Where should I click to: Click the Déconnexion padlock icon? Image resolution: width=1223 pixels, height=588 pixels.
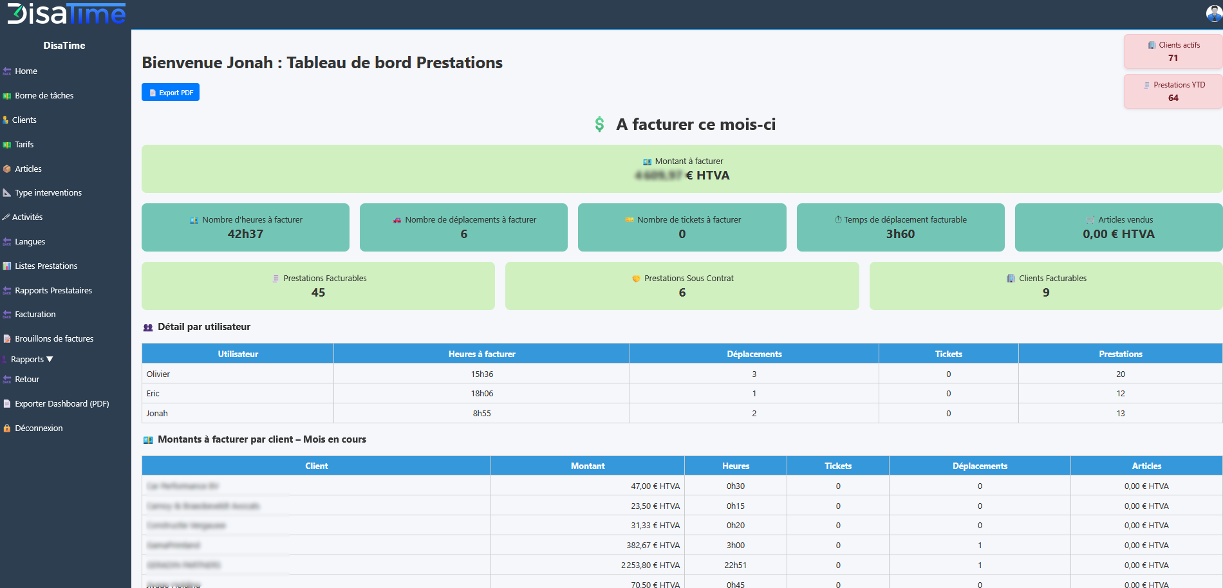[7, 428]
